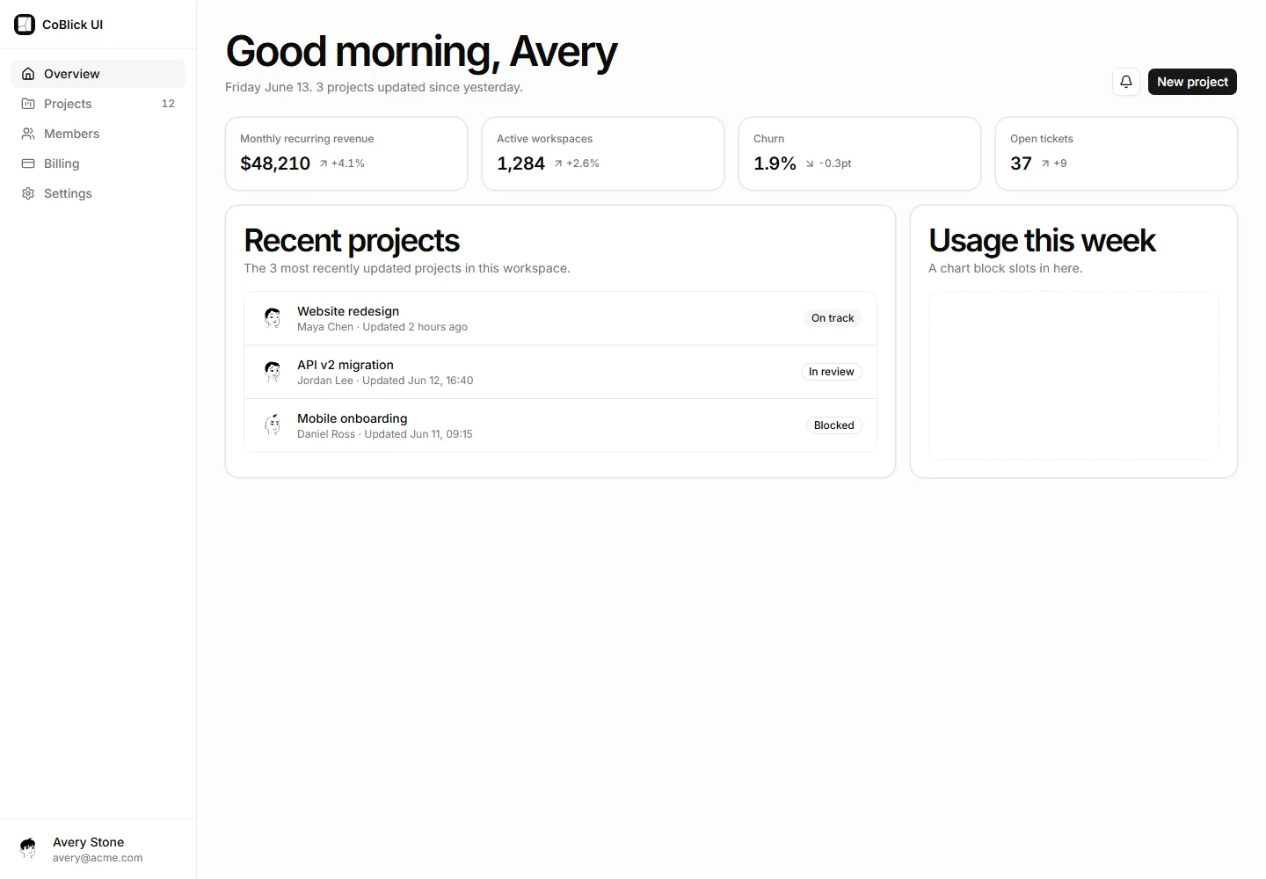Click the Good morning, Avery heading
Screen dimensions: 1266x879
point(421,52)
